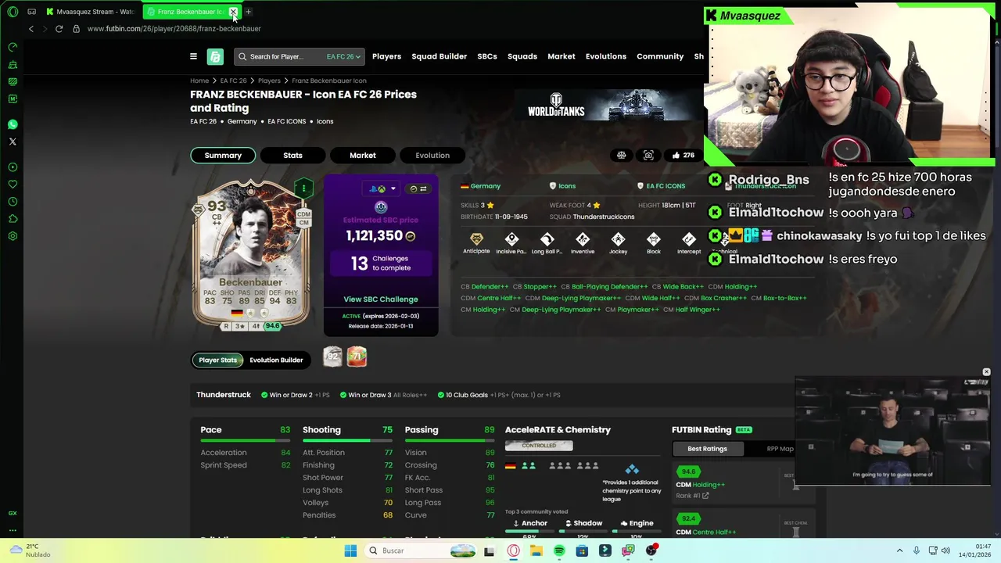Switch to the Evolution tab
Viewport: 1001px width, 563px height.
(432, 155)
